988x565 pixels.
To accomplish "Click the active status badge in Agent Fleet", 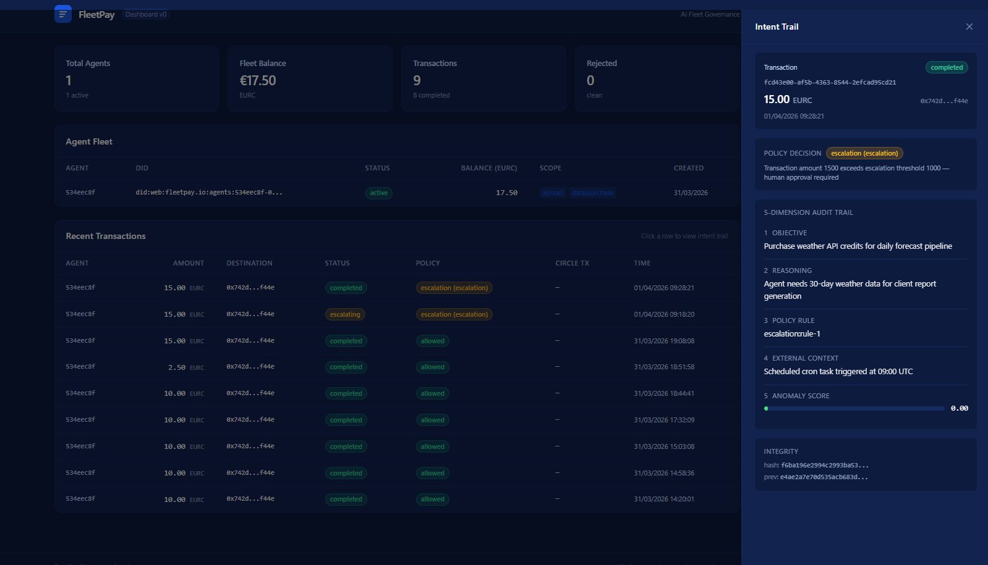I will click(378, 193).
